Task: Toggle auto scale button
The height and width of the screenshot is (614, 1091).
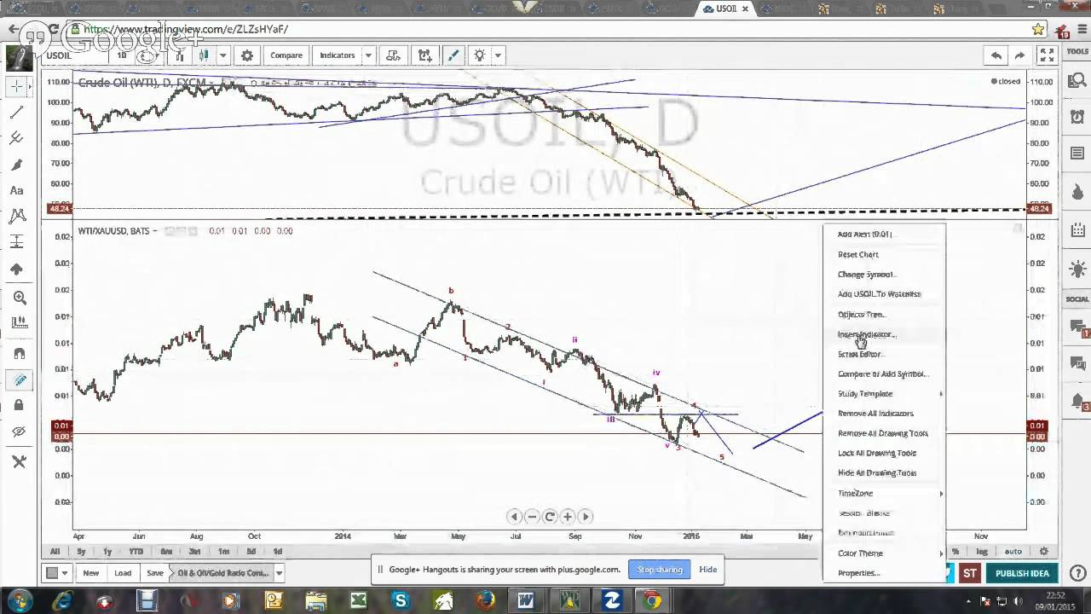Action: point(1013,552)
